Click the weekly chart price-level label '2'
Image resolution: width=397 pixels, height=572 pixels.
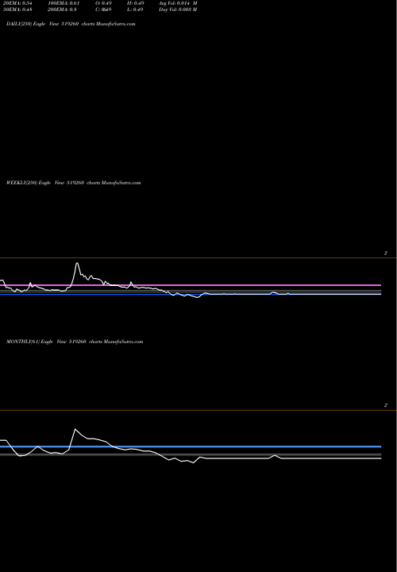click(386, 253)
